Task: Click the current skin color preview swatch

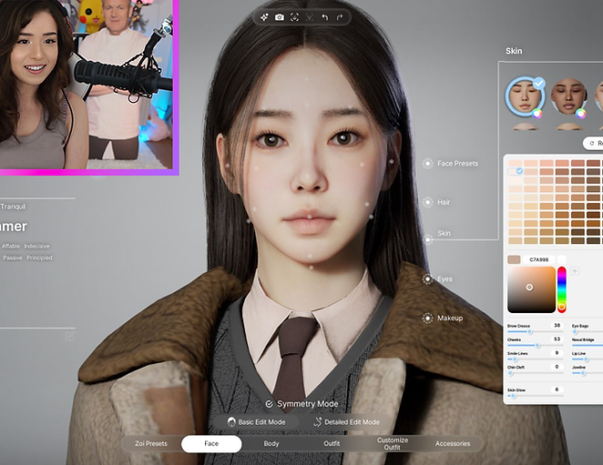Action: tap(514, 259)
